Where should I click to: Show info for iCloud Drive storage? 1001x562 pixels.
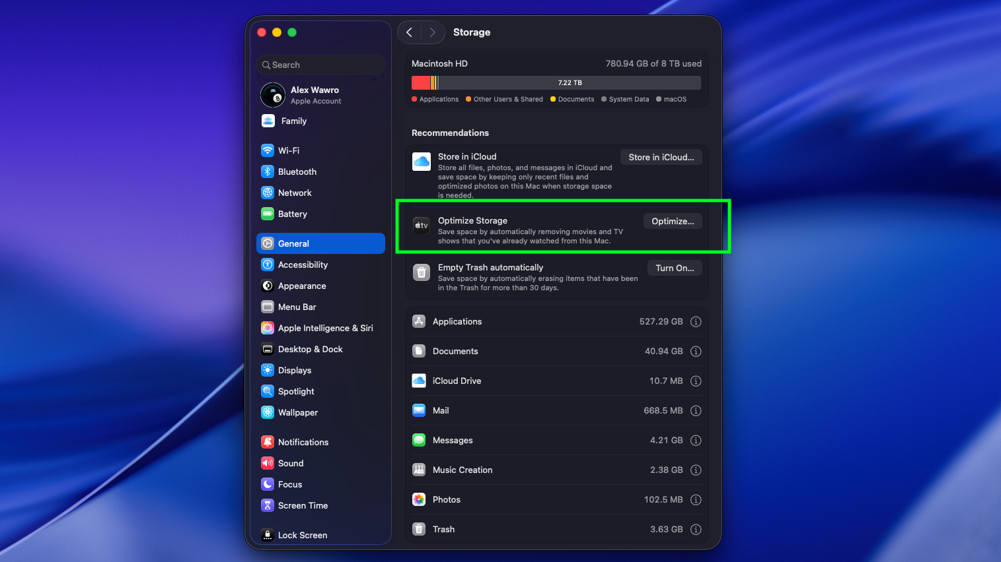coord(696,381)
